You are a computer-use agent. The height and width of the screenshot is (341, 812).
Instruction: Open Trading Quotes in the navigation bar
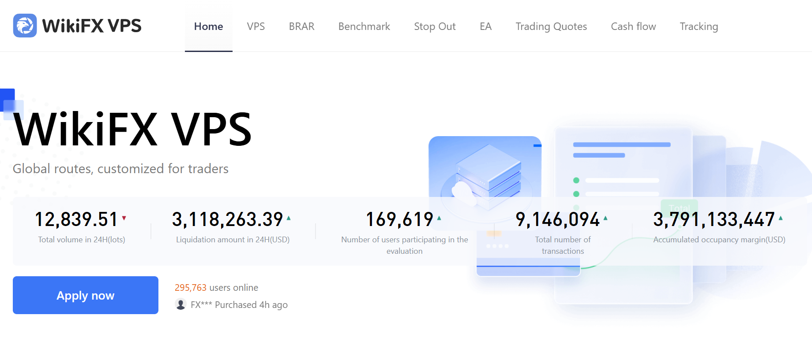point(551,26)
